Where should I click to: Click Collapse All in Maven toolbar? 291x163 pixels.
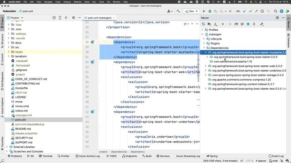coord(254,24)
